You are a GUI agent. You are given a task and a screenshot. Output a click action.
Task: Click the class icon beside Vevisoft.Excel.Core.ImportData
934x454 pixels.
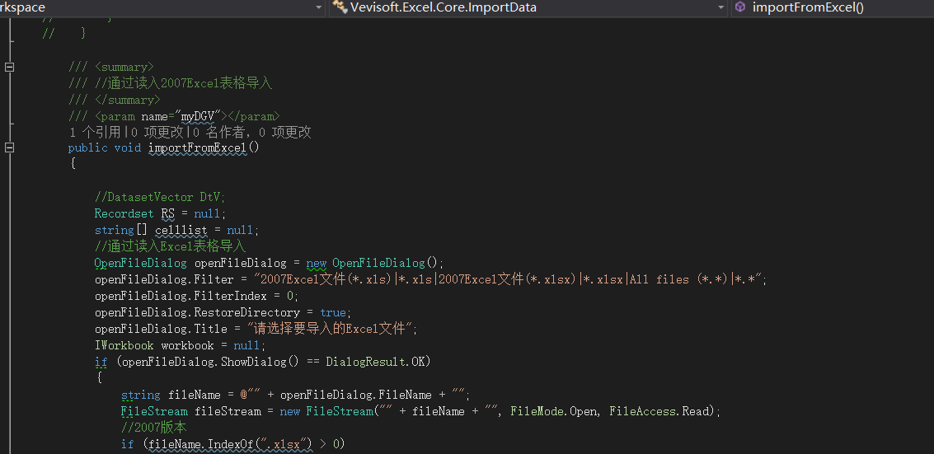[x=340, y=7]
